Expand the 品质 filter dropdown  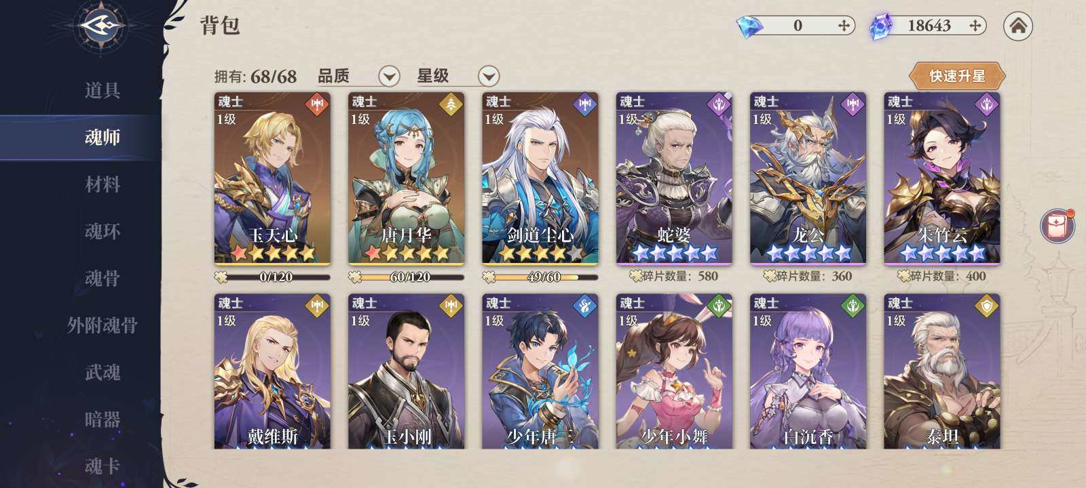pos(389,76)
